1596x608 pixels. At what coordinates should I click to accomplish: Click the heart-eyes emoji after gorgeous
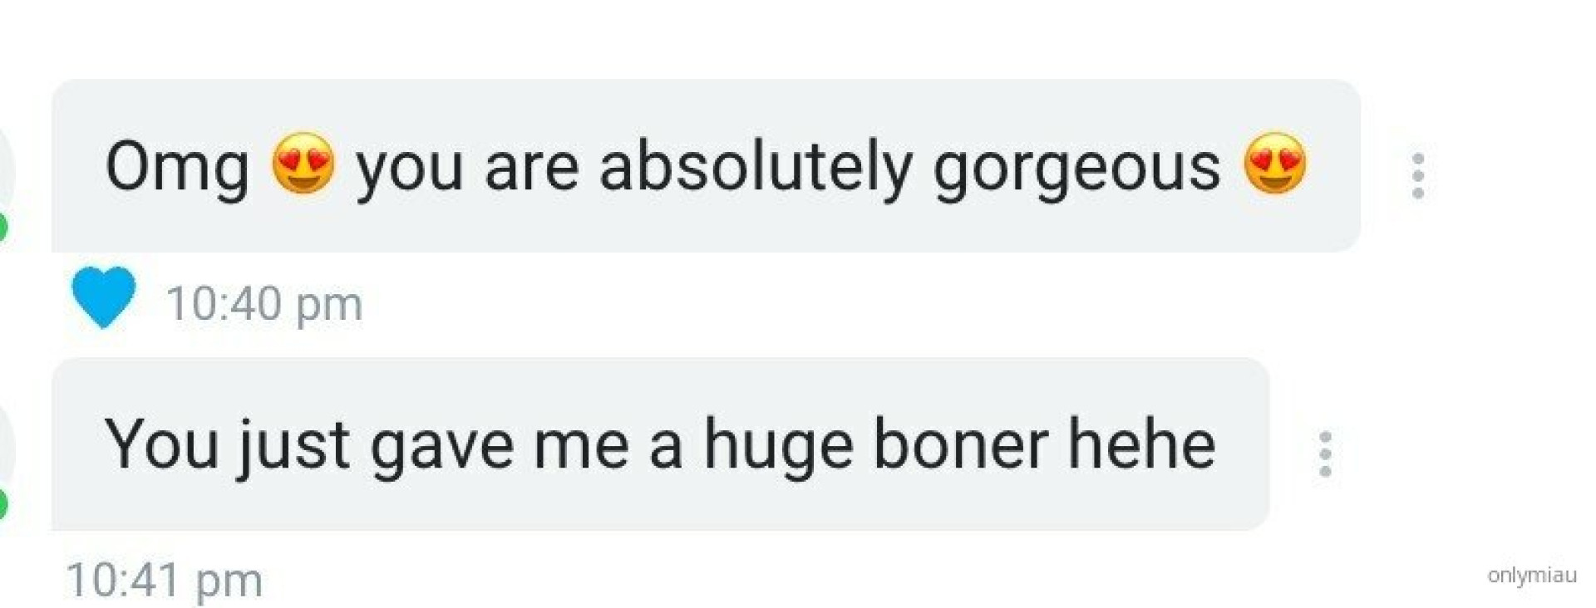tap(1275, 164)
